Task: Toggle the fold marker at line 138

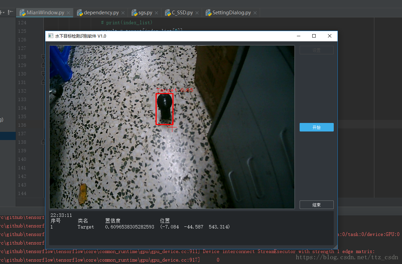Action: [x=43, y=142]
